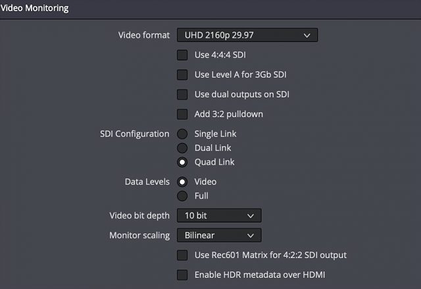Select Quad Link radio button
This screenshot has width=421, height=289.
click(182, 162)
